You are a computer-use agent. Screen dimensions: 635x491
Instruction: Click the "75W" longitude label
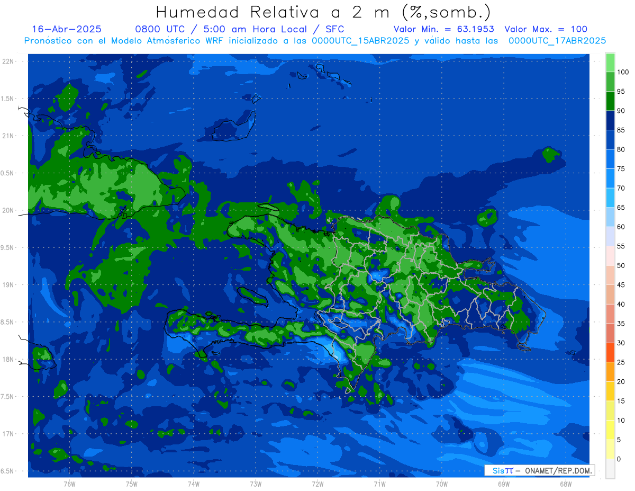pyautogui.click(x=132, y=484)
